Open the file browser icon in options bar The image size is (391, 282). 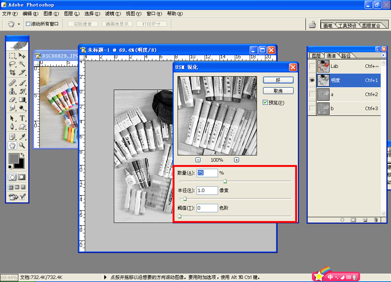pos(312,24)
